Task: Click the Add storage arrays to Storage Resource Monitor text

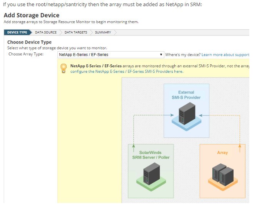Action: coord(71,22)
